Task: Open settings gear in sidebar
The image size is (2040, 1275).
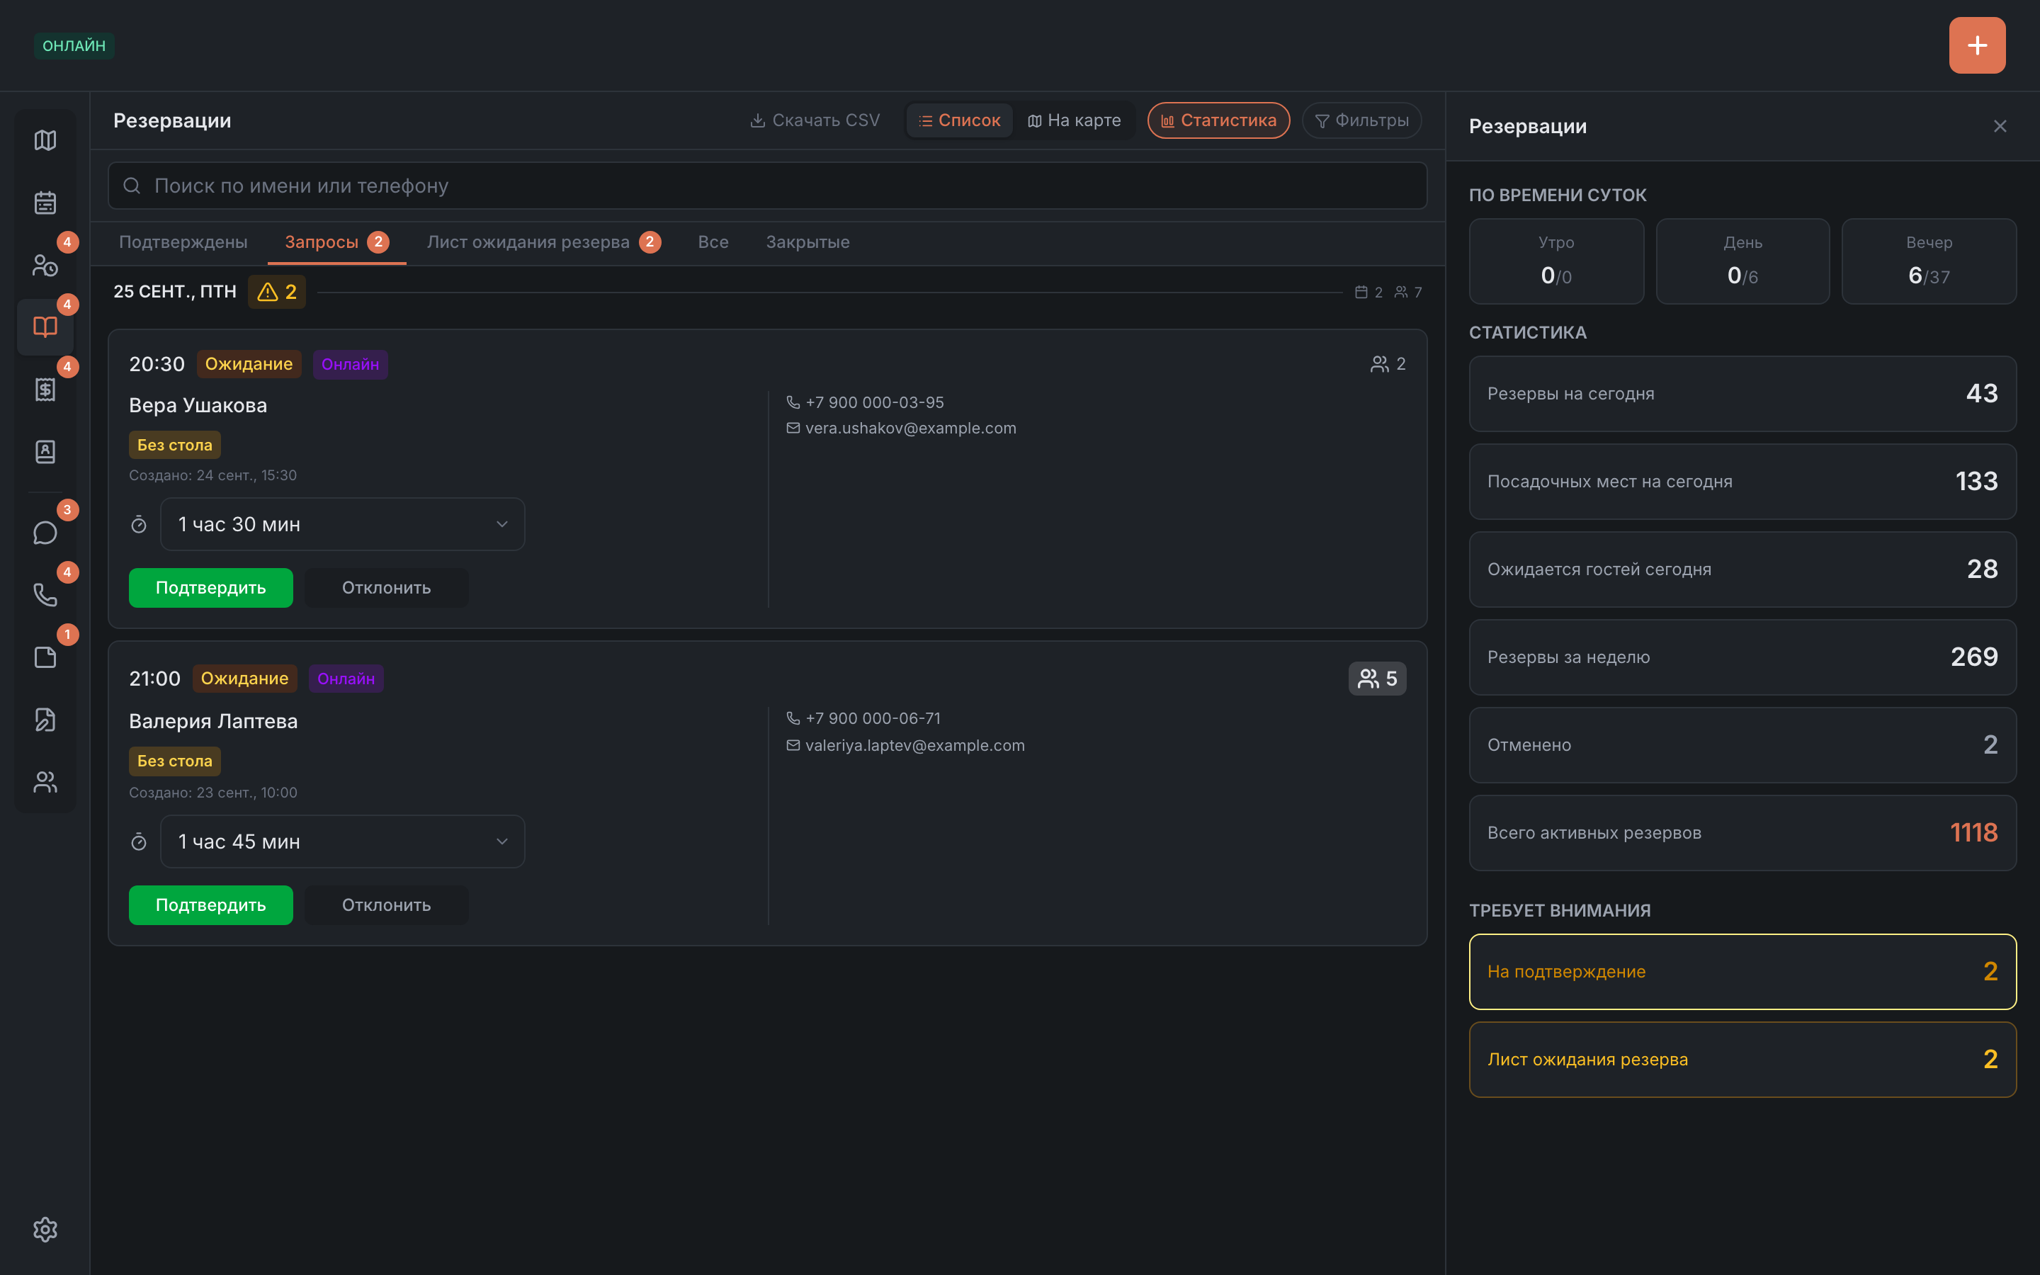Action: [45, 1230]
